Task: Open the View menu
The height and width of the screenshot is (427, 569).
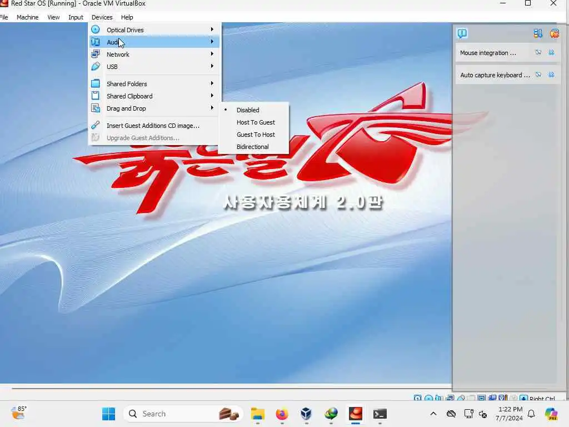Action: [53, 17]
